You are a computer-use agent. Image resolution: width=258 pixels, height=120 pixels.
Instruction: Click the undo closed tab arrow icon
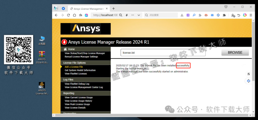[239, 15]
